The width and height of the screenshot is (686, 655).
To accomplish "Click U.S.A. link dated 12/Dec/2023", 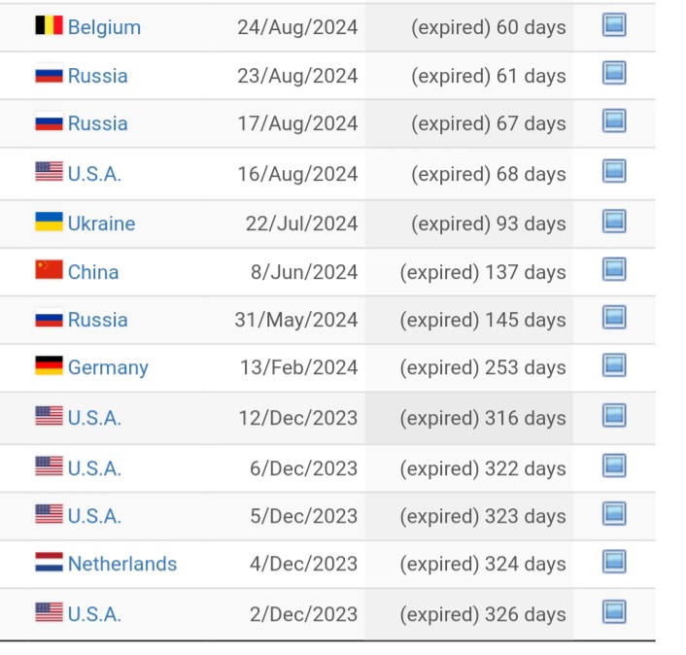I will 94,418.
